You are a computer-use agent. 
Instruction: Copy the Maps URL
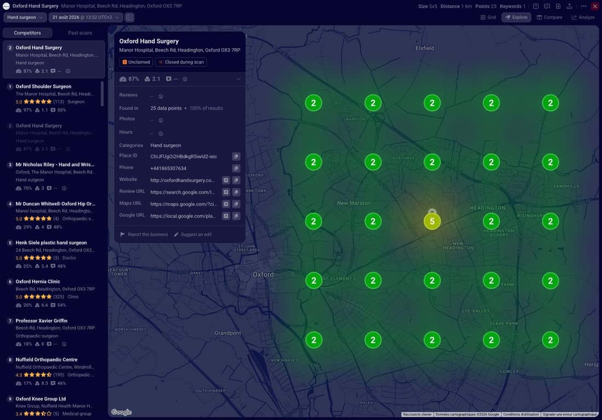[x=236, y=204]
